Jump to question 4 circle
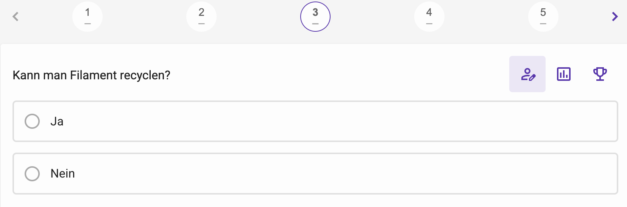This screenshot has height=207, width=627. tap(429, 17)
